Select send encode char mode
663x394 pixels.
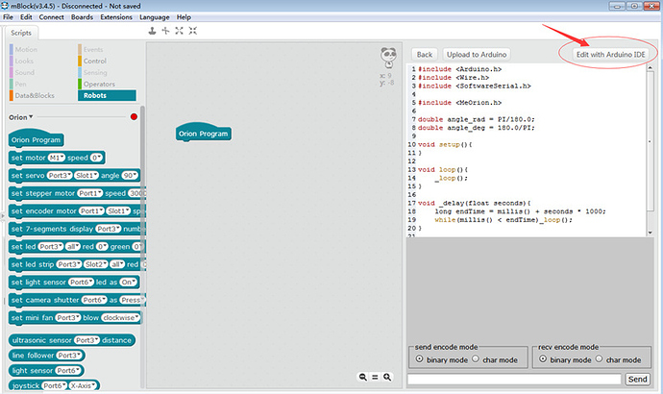click(x=476, y=358)
